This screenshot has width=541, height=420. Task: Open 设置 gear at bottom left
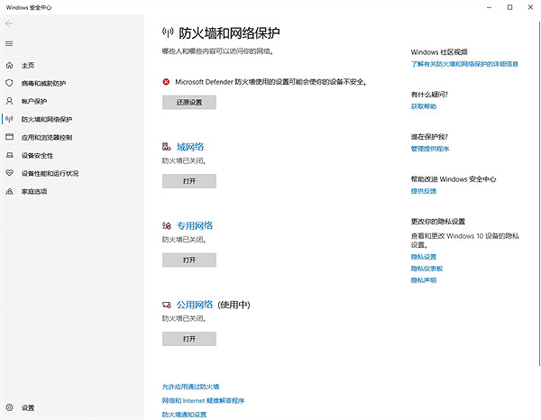click(11, 408)
